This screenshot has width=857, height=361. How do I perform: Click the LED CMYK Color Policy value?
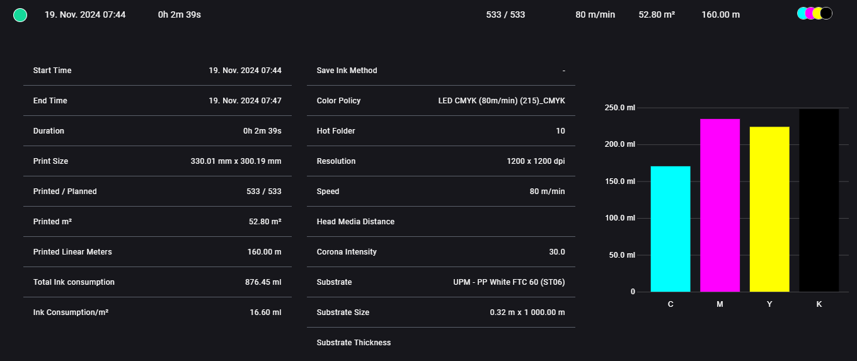pos(502,101)
